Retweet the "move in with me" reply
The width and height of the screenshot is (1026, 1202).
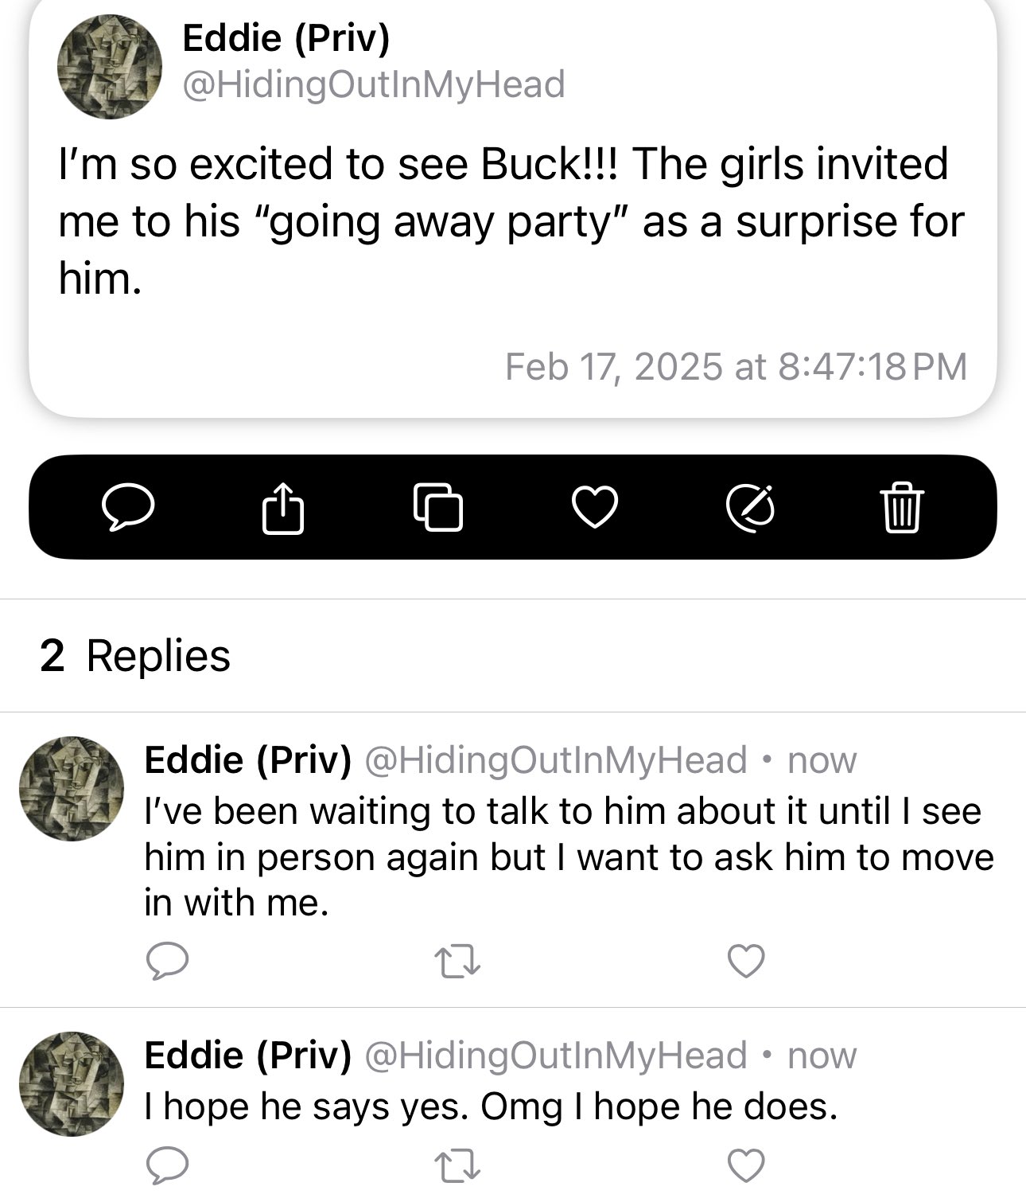(459, 961)
